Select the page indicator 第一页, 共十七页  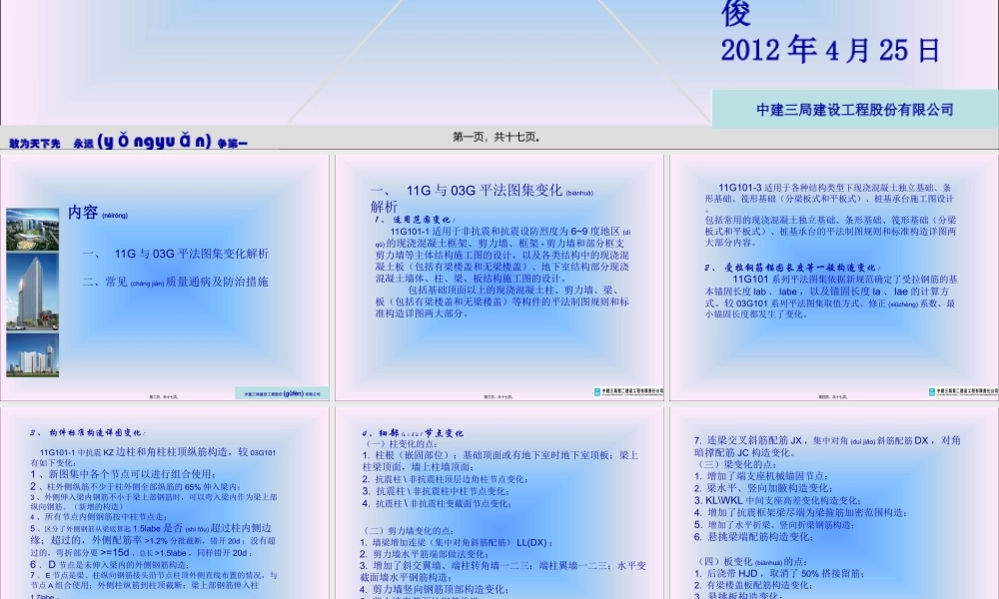click(497, 138)
